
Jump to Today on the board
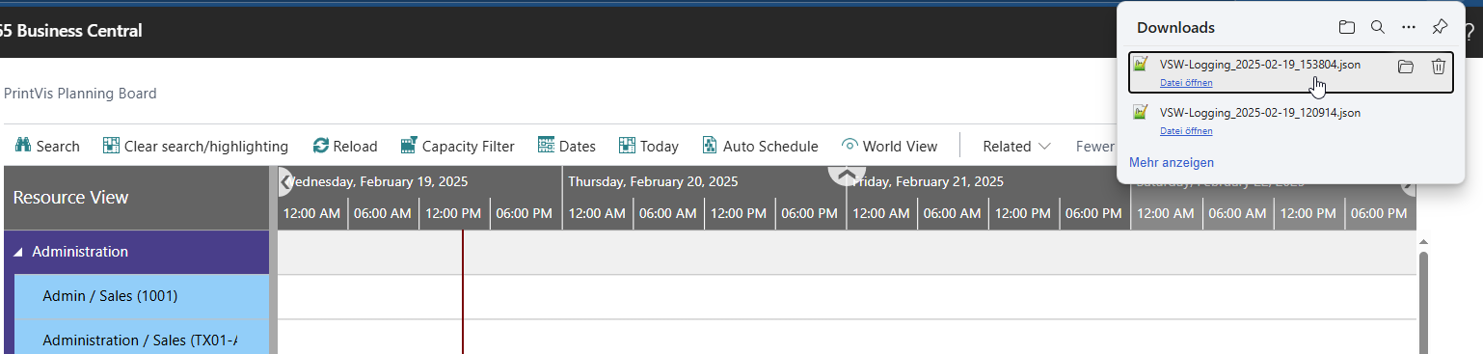[x=649, y=146]
